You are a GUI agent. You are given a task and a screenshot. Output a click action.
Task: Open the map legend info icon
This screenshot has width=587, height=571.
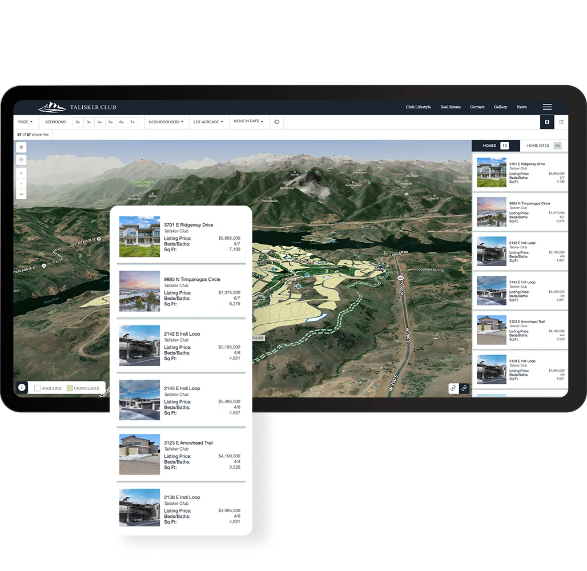(22, 388)
